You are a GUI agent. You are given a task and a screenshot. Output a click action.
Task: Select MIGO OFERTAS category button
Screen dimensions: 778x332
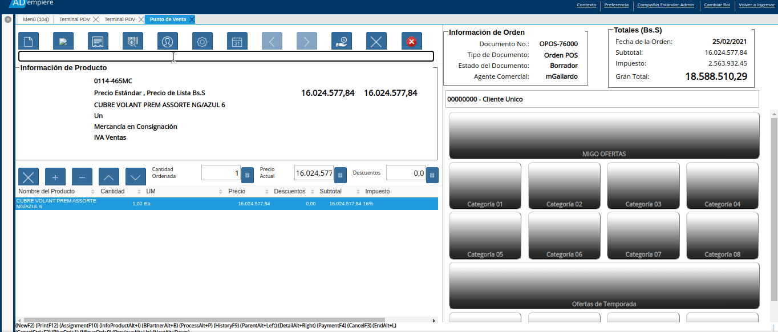click(604, 136)
